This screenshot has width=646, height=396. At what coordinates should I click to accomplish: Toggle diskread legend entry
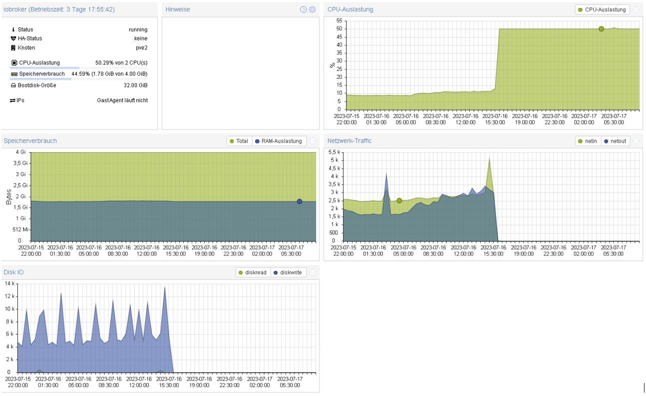pyautogui.click(x=253, y=273)
